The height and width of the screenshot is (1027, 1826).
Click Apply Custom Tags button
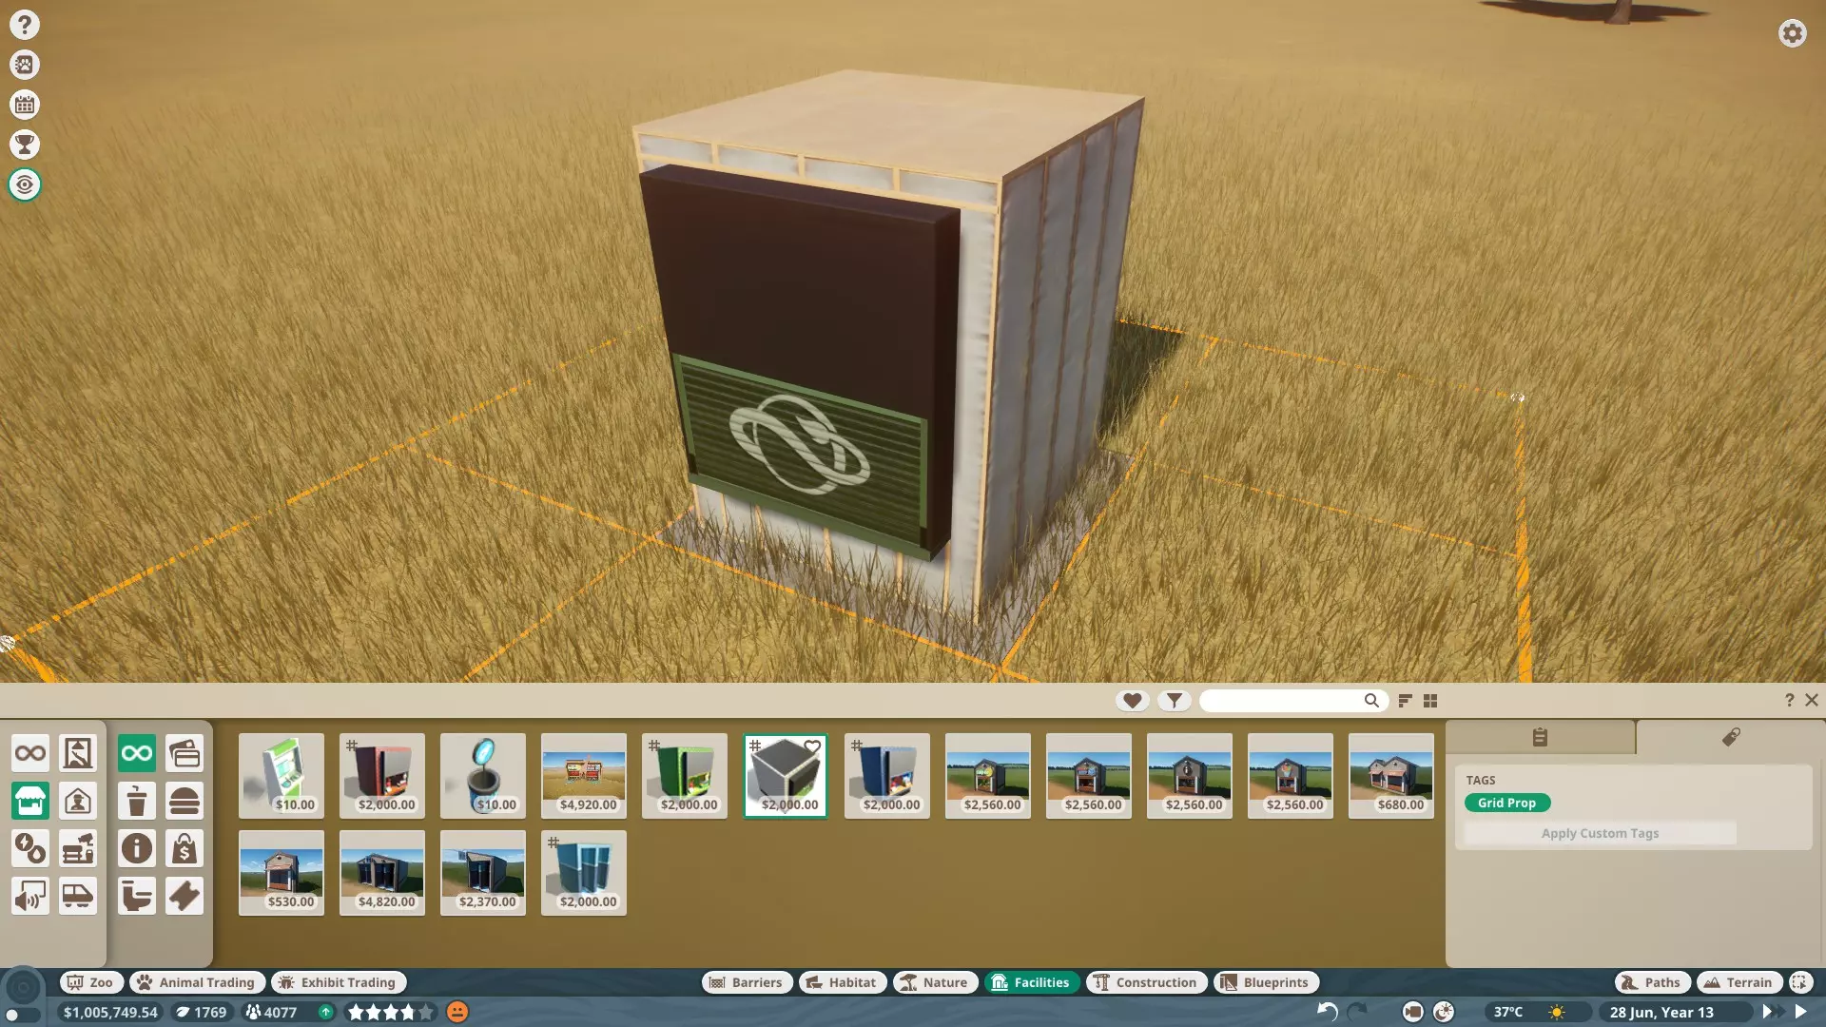pyautogui.click(x=1600, y=833)
